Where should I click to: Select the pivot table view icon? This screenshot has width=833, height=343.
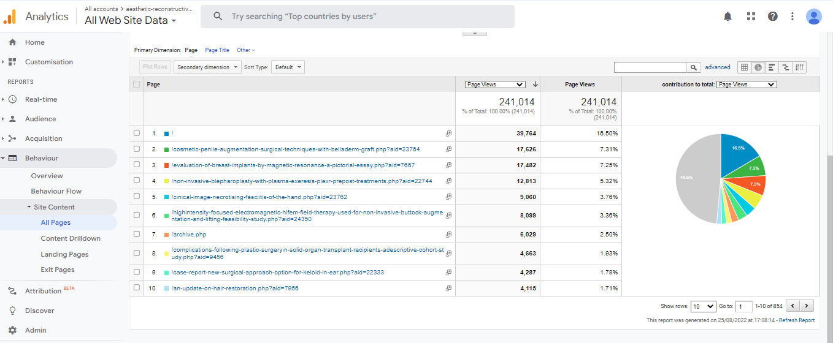(x=800, y=67)
